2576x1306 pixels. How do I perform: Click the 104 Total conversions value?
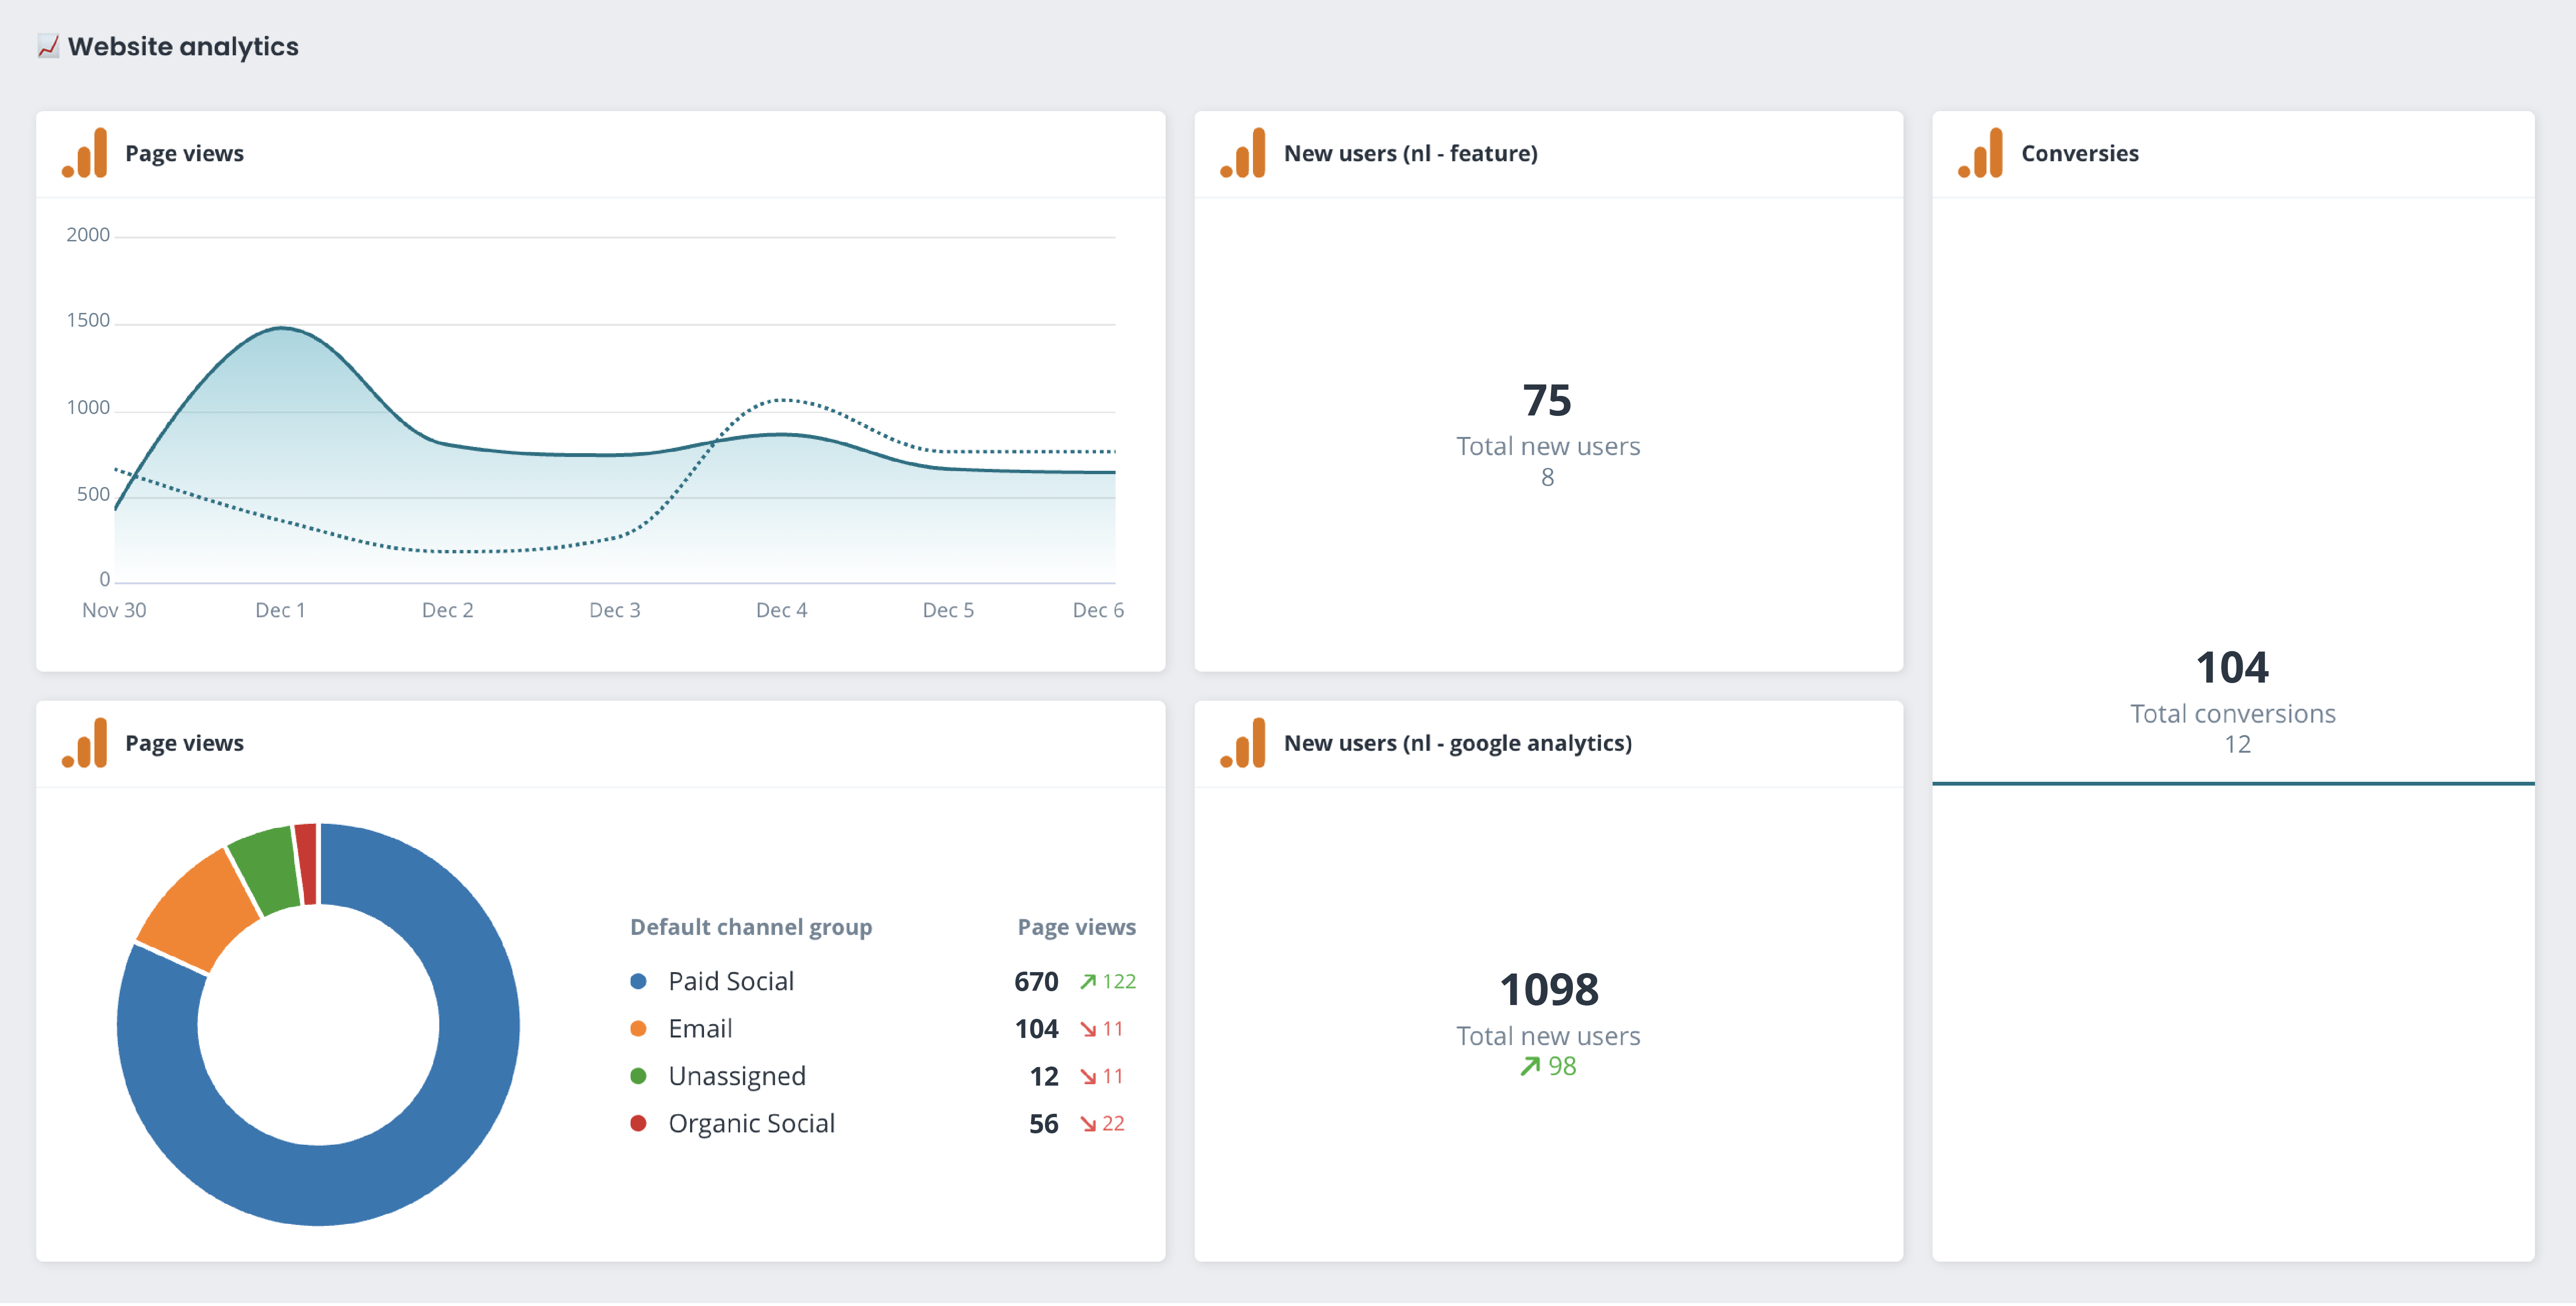(x=2232, y=667)
